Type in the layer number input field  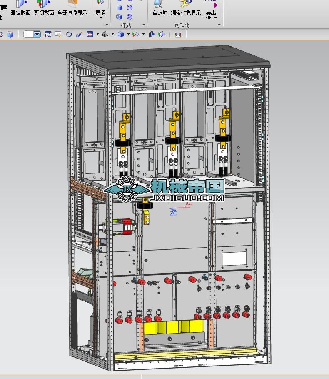[x=28, y=34]
